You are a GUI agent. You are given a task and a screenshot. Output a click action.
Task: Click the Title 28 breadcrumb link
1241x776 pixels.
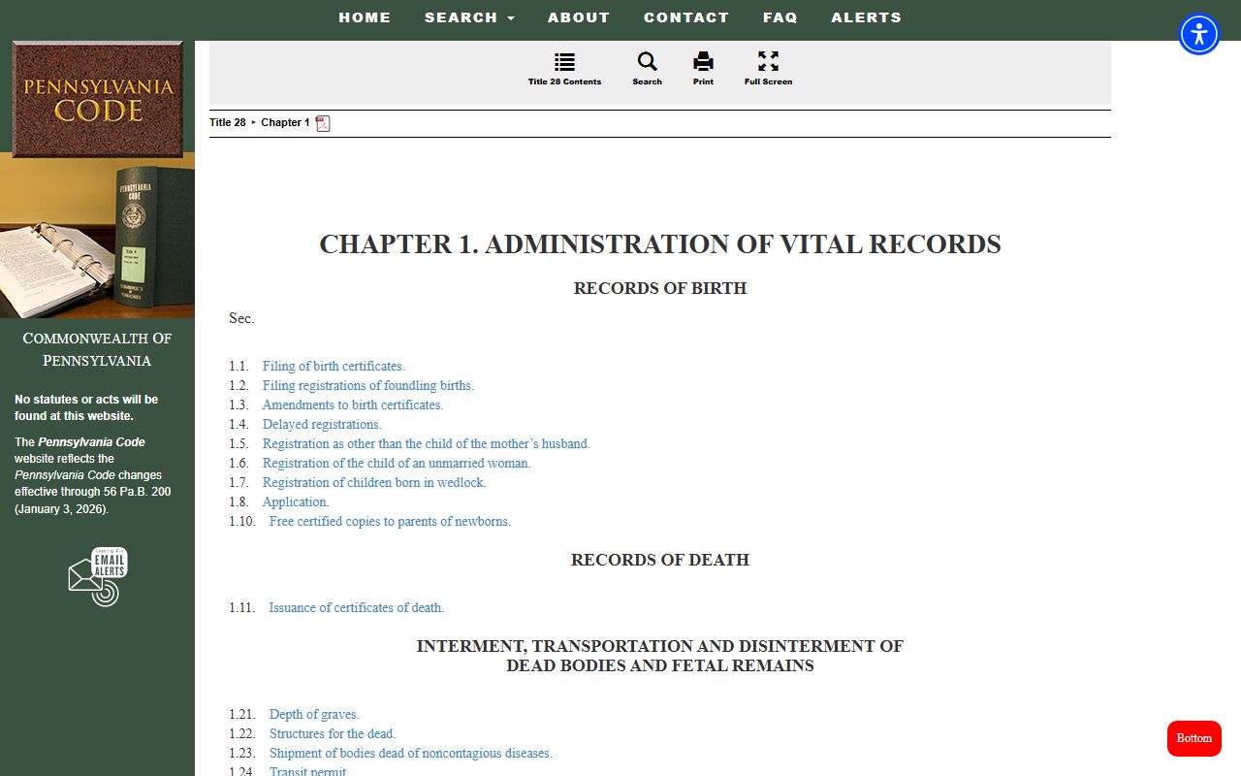point(228,122)
